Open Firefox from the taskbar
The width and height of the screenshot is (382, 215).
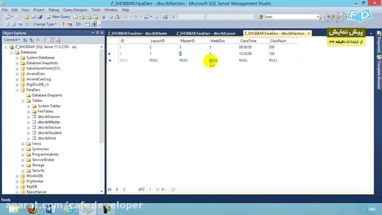tap(32, 209)
